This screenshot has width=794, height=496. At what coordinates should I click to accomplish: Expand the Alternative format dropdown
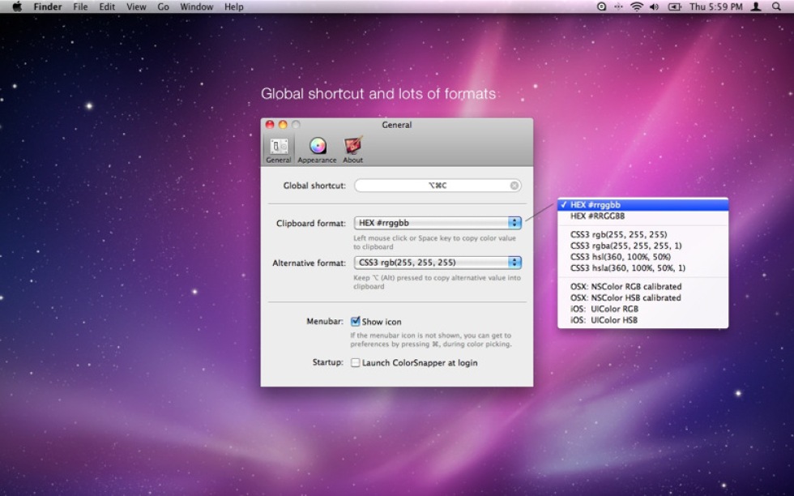click(x=438, y=263)
